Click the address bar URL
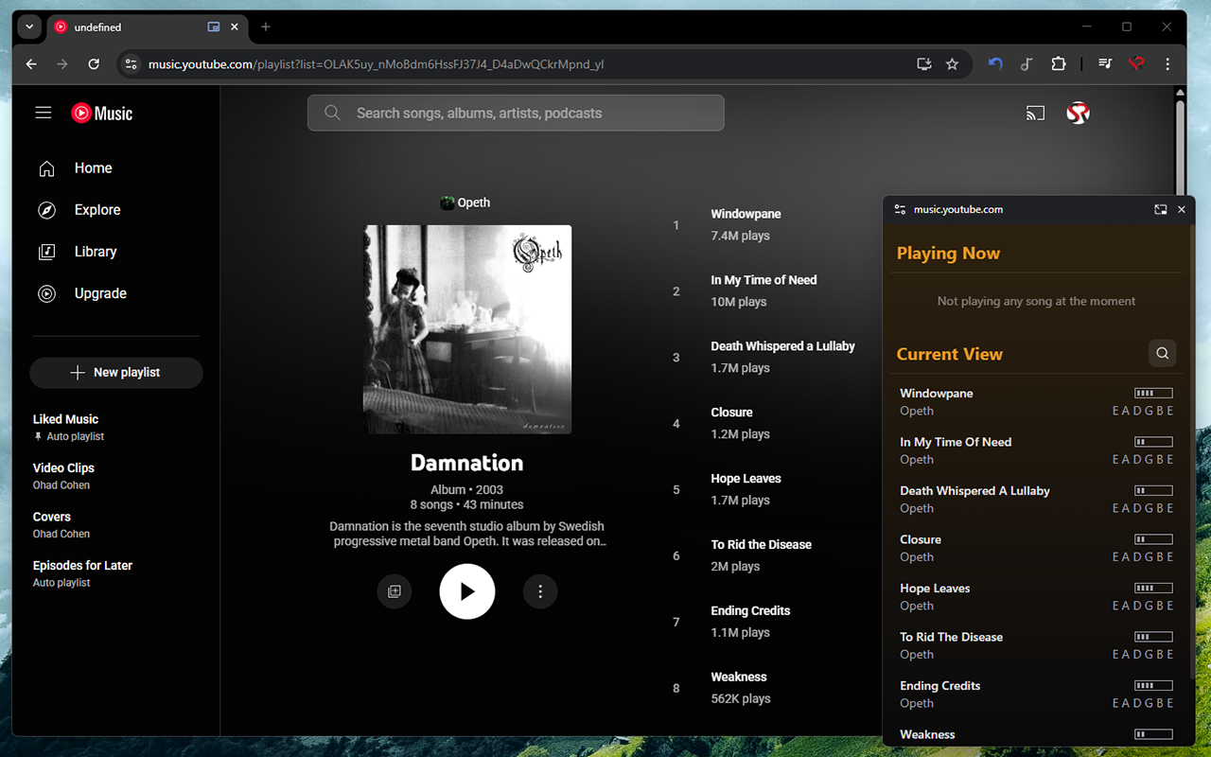Image resolution: width=1211 pixels, height=757 pixels. pyautogui.click(x=376, y=64)
